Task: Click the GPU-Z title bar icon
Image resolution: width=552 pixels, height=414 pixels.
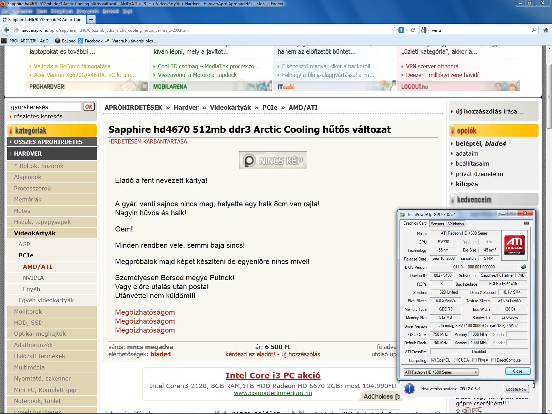Action: pyautogui.click(x=403, y=214)
